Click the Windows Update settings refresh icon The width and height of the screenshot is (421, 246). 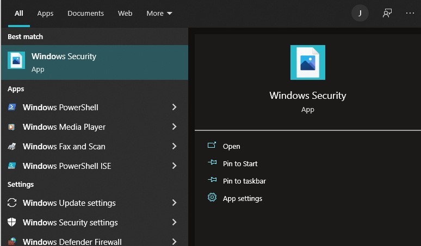(x=12, y=203)
